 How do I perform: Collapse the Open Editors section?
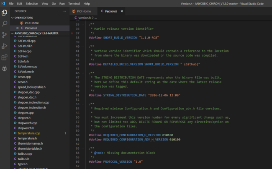(x=12, y=18)
